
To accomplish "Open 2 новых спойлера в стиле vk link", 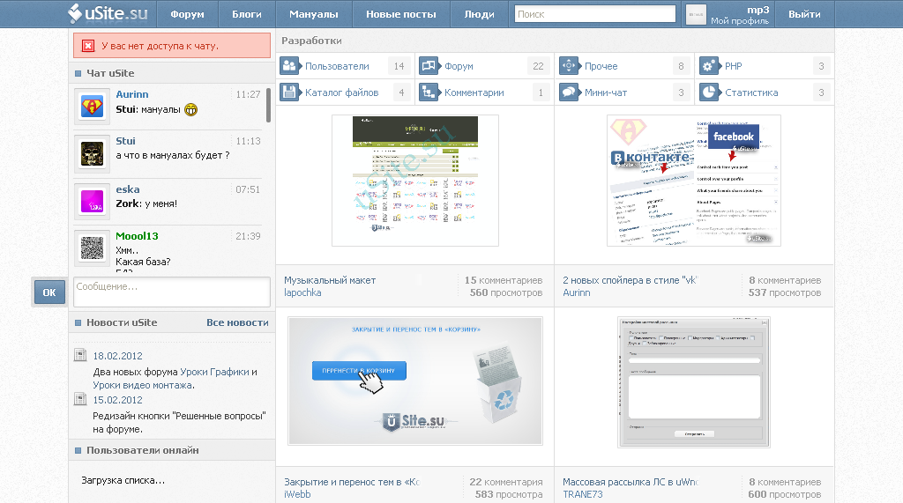I will click(x=630, y=280).
